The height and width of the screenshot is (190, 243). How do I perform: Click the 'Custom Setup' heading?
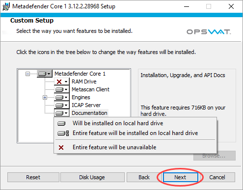pyautogui.click(x=32, y=21)
